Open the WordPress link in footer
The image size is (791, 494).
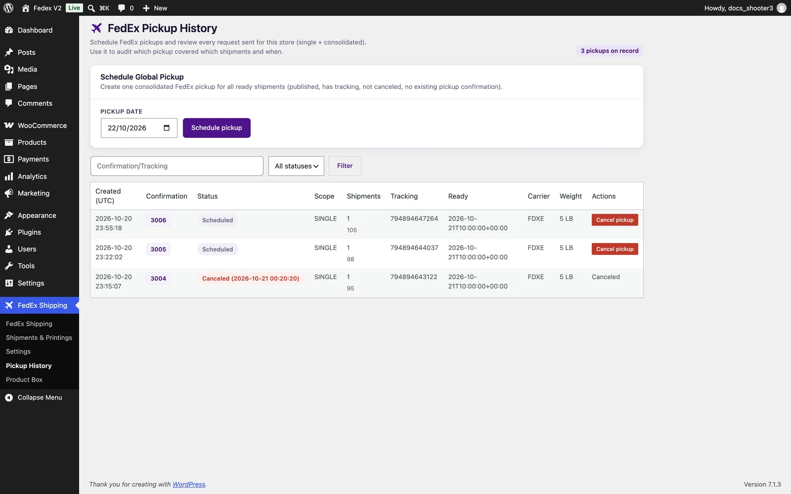[x=189, y=485]
